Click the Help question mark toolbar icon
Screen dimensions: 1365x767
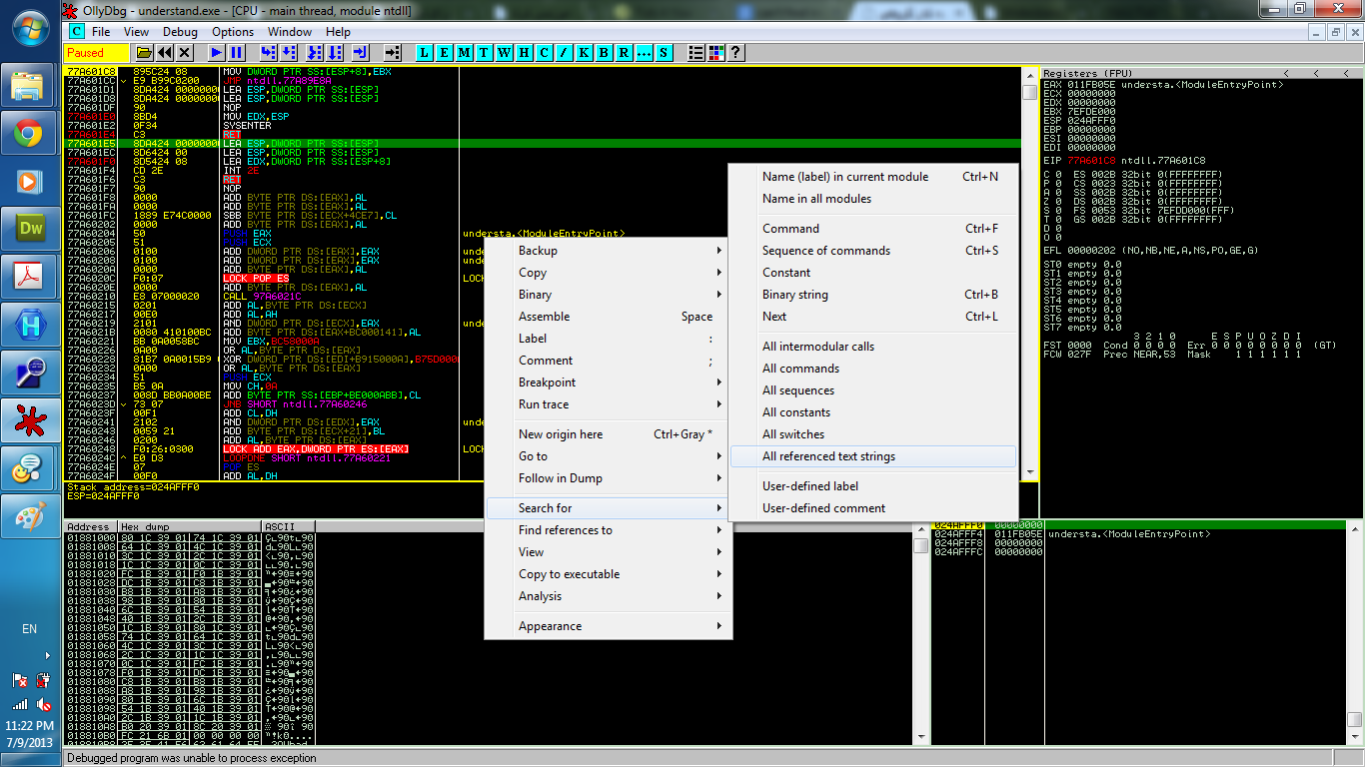pos(736,52)
